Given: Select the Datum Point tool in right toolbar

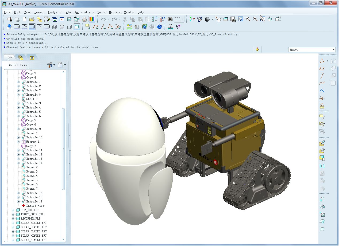Looking at the screenshot, I should point(322,61).
